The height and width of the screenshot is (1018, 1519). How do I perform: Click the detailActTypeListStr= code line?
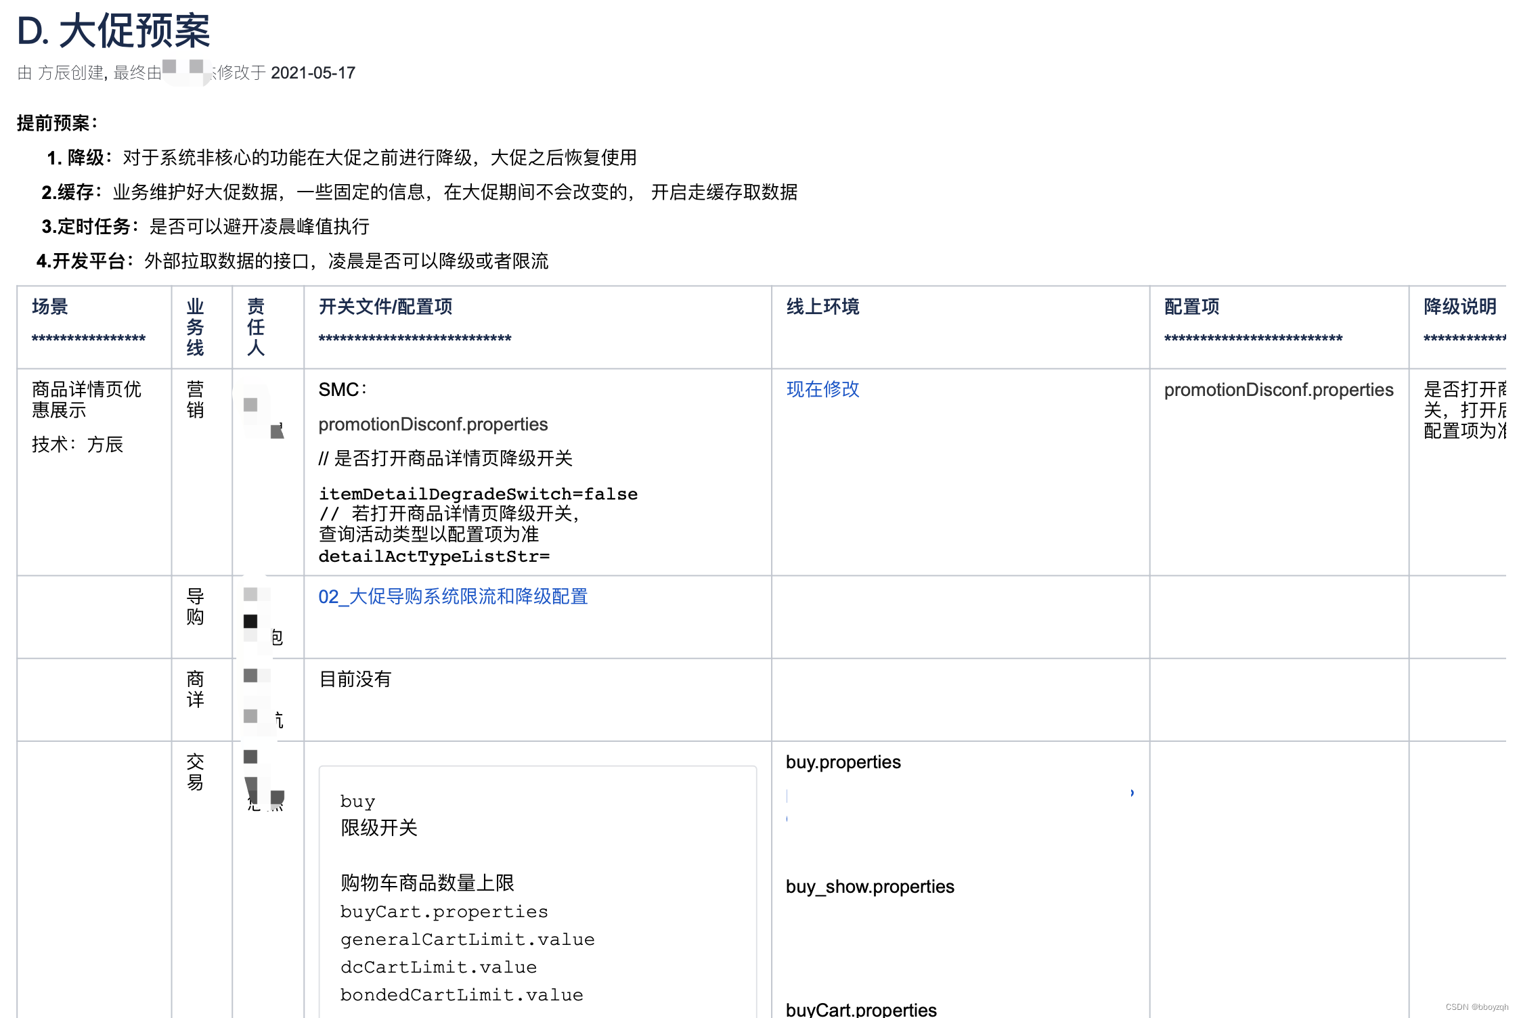434,556
